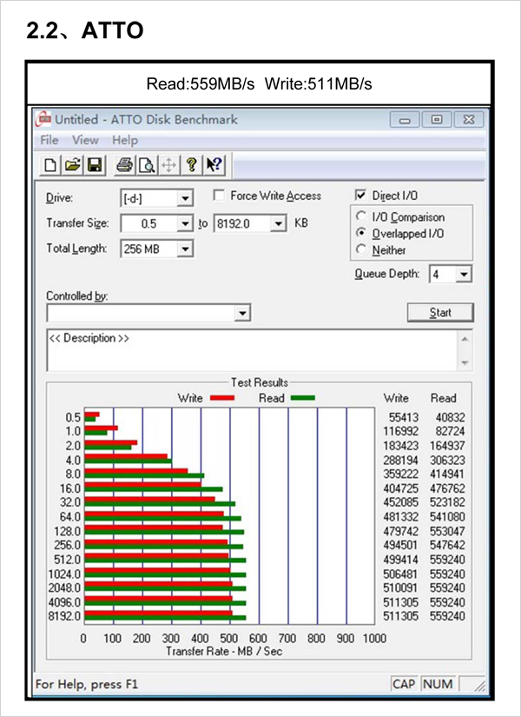Click Description box scroll down arrow
The height and width of the screenshot is (717, 521).
click(465, 363)
